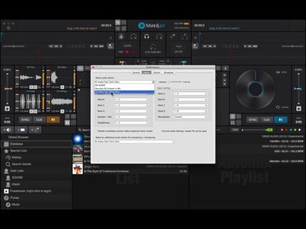
Task: Choose the NO AUDIO option
Action: point(124,85)
